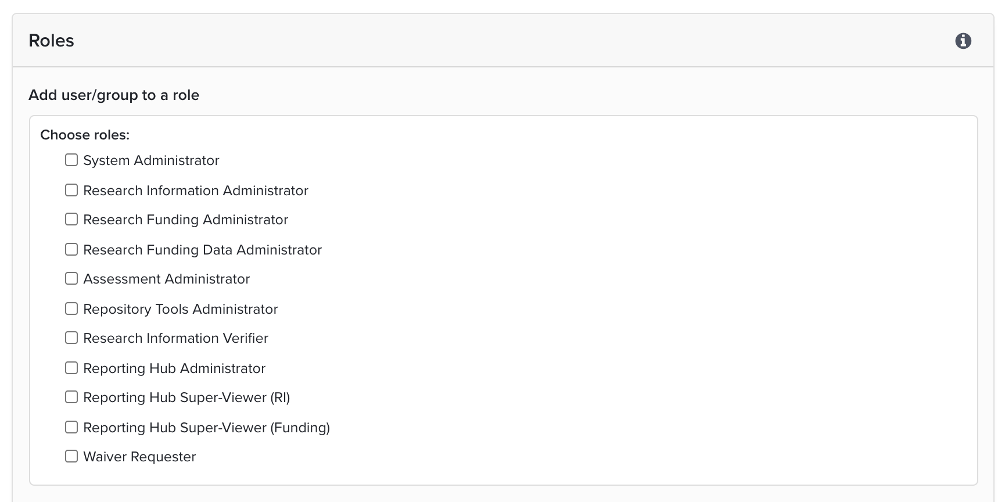This screenshot has width=1005, height=502.
Task: Check the Research Funding Administrator box
Action: pyautogui.click(x=71, y=219)
